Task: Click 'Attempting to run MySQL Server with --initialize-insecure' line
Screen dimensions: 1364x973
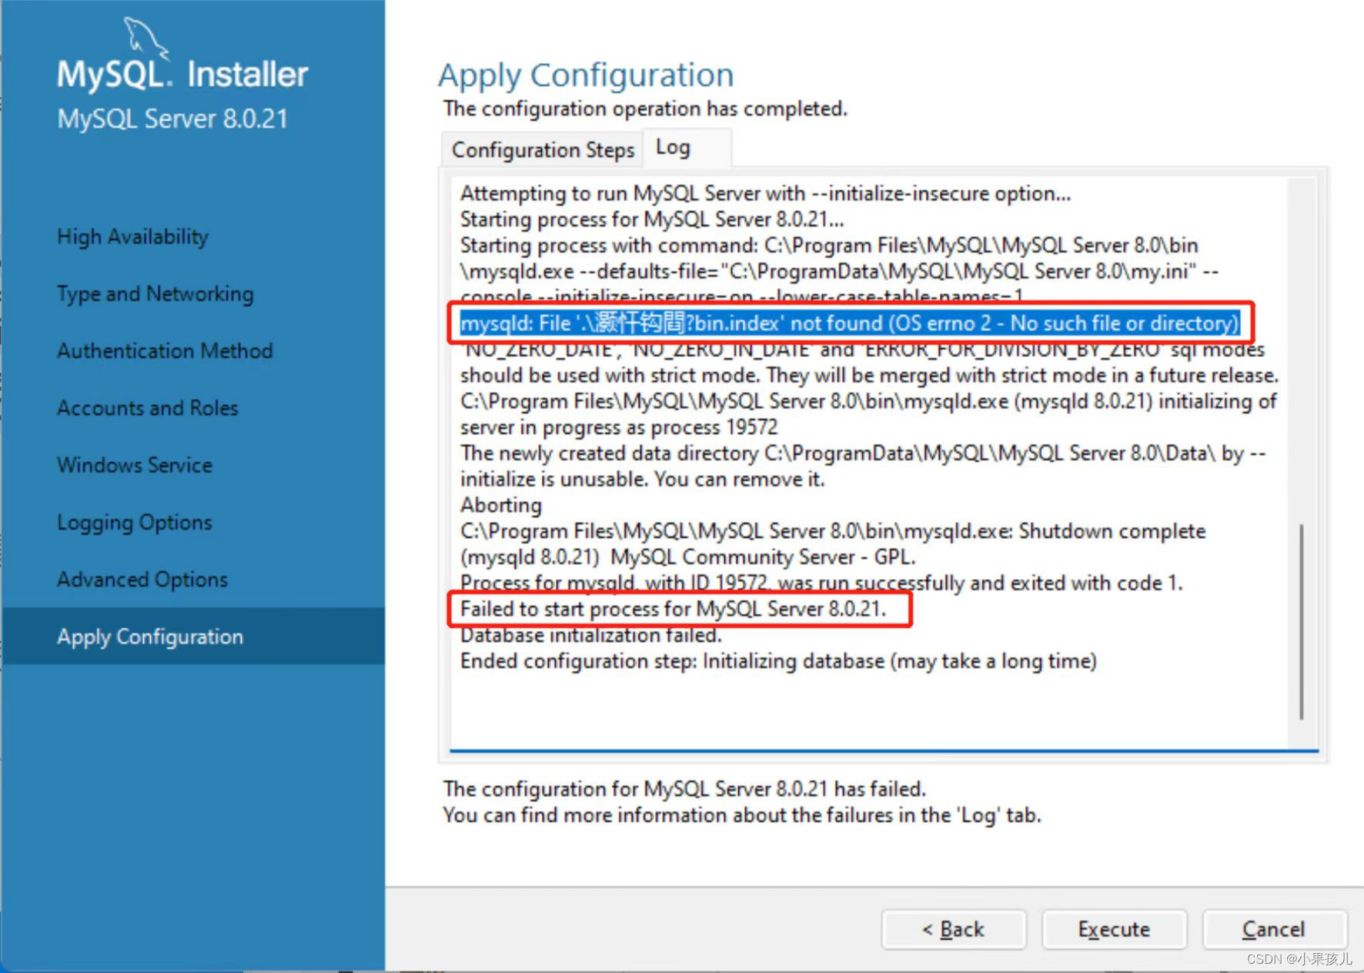Action: (x=765, y=193)
